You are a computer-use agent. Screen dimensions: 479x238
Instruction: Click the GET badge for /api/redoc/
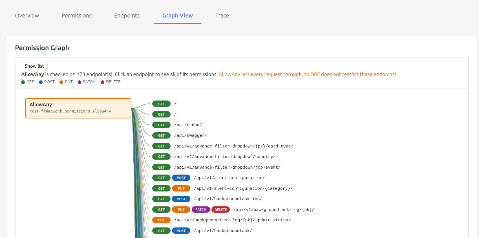[x=161, y=125]
